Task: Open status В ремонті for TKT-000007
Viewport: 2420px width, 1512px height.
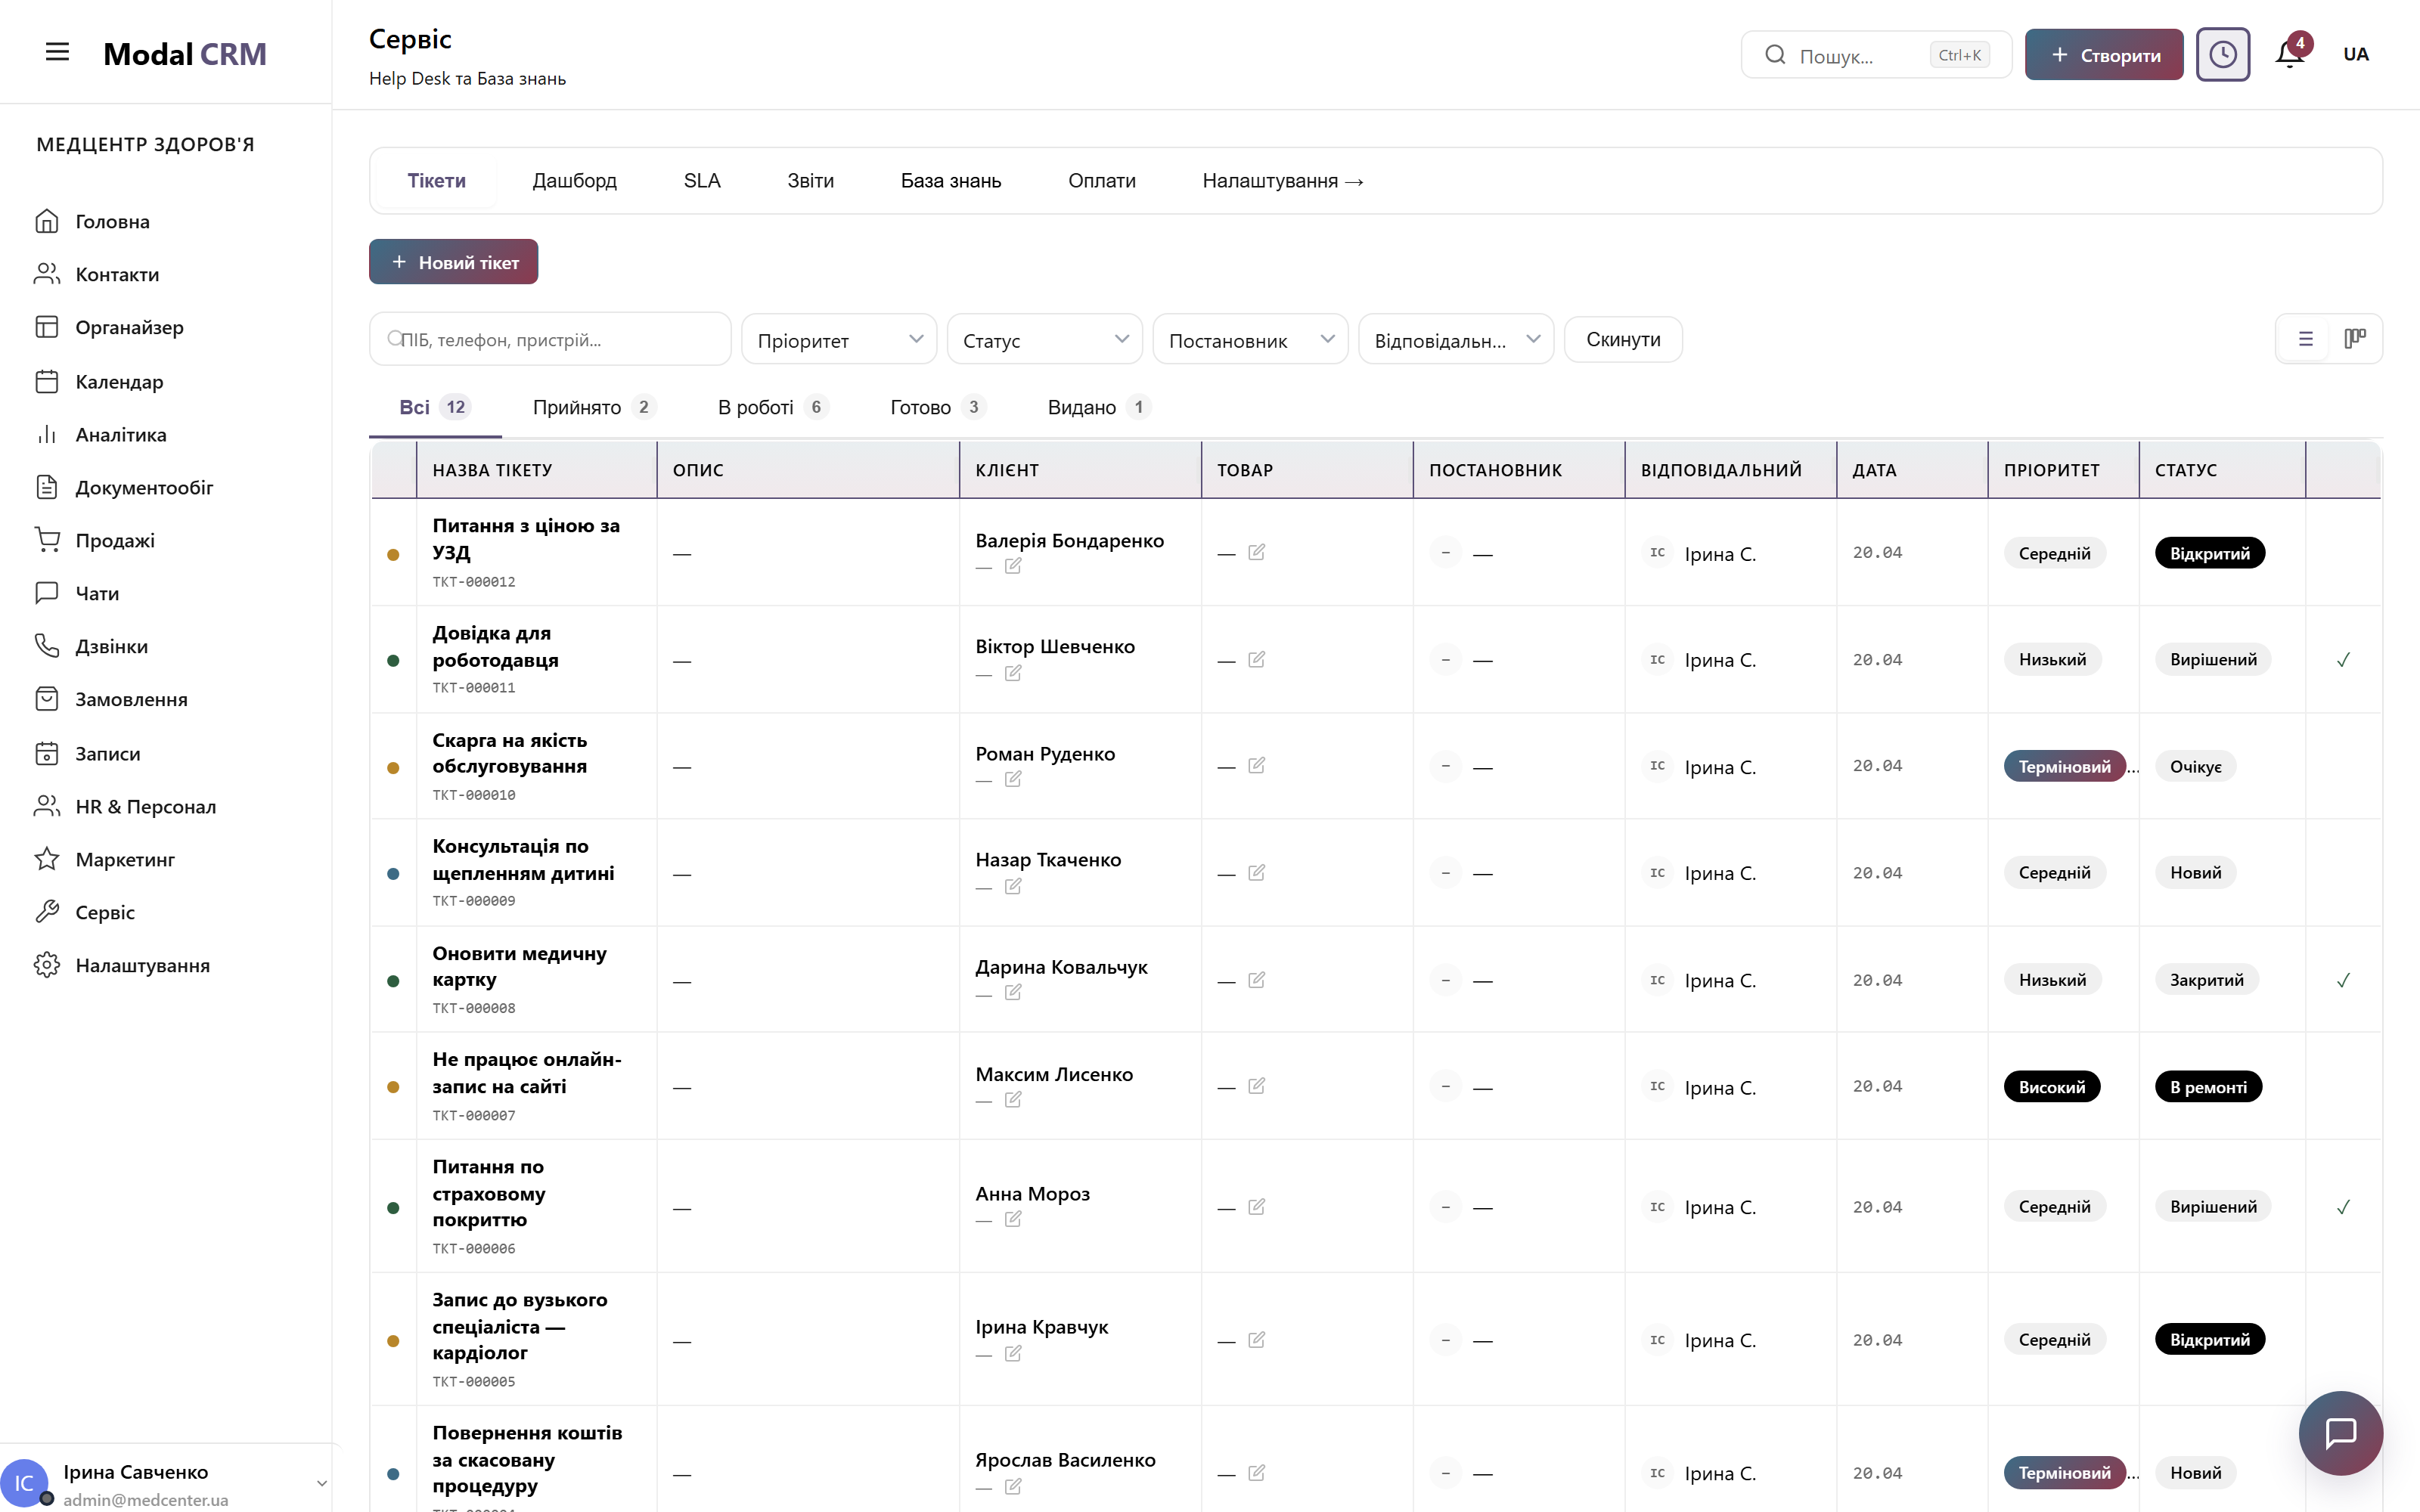Action: coord(2208,1087)
